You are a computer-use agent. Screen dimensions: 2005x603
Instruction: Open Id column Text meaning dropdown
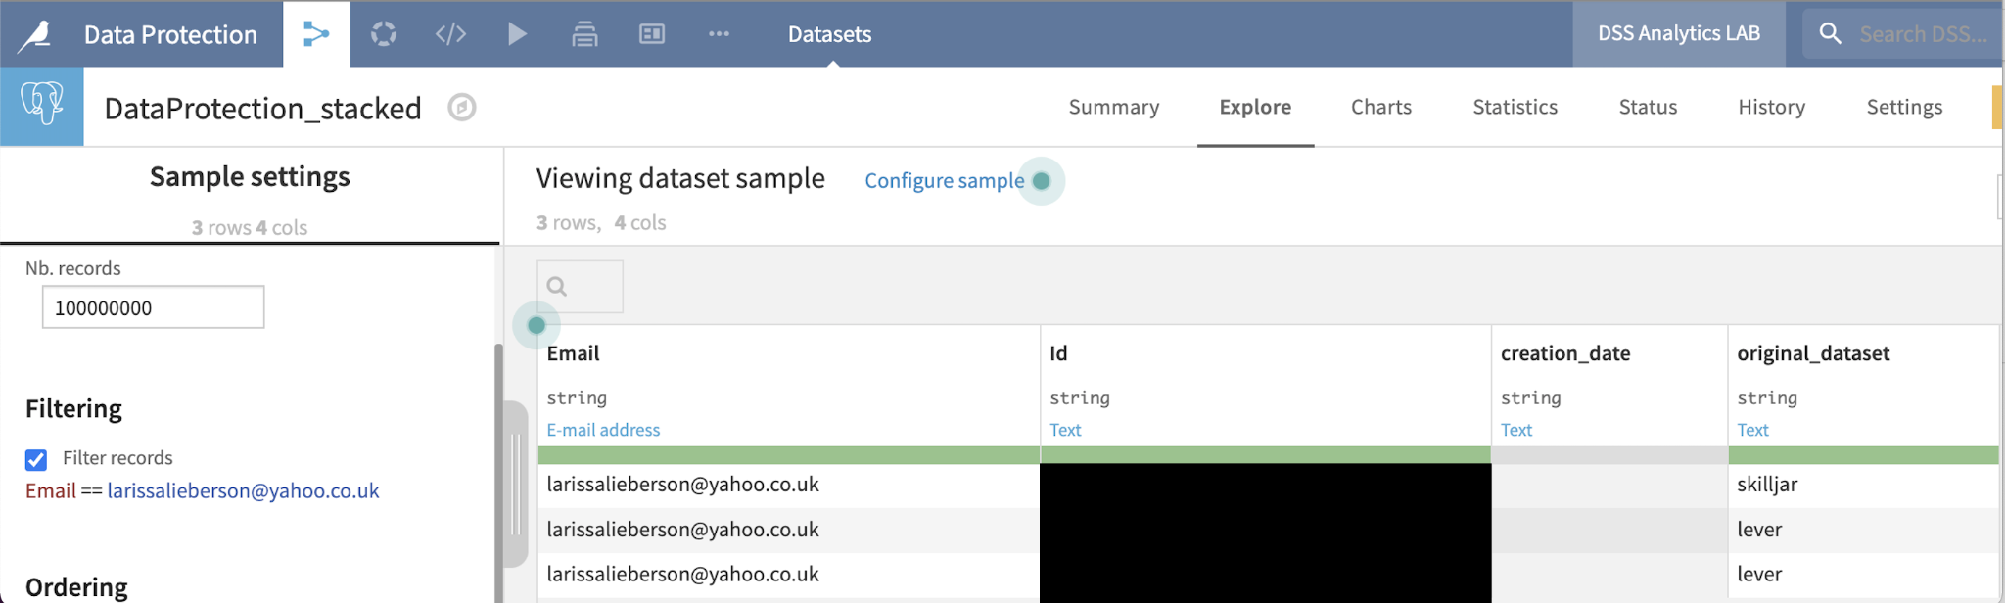tap(1065, 430)
